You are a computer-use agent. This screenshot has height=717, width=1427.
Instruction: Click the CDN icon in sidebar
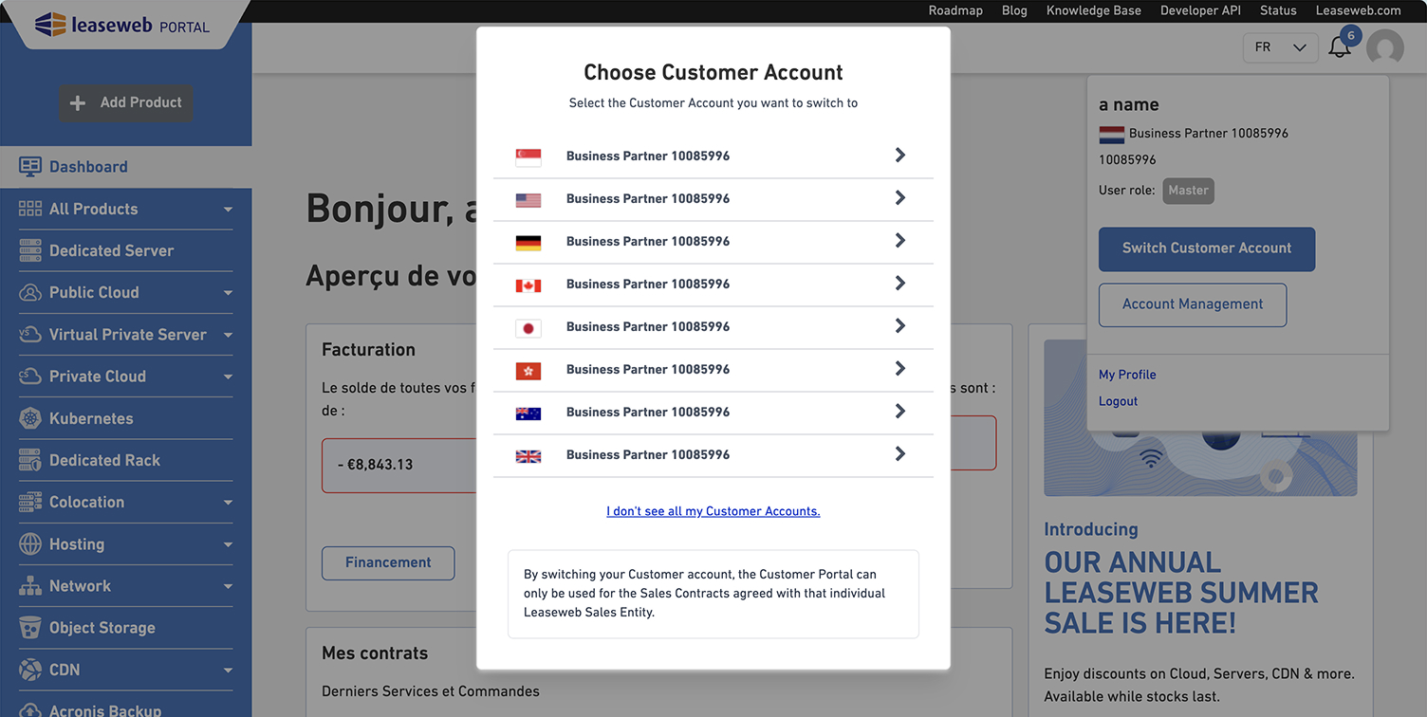pos(30,670)
